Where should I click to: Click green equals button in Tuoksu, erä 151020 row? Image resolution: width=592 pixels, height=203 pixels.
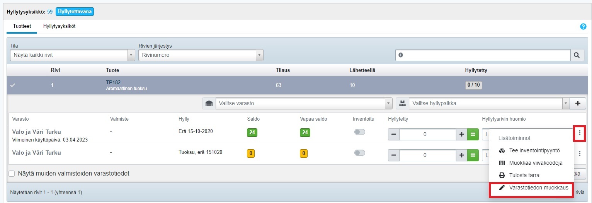[473, 155]
